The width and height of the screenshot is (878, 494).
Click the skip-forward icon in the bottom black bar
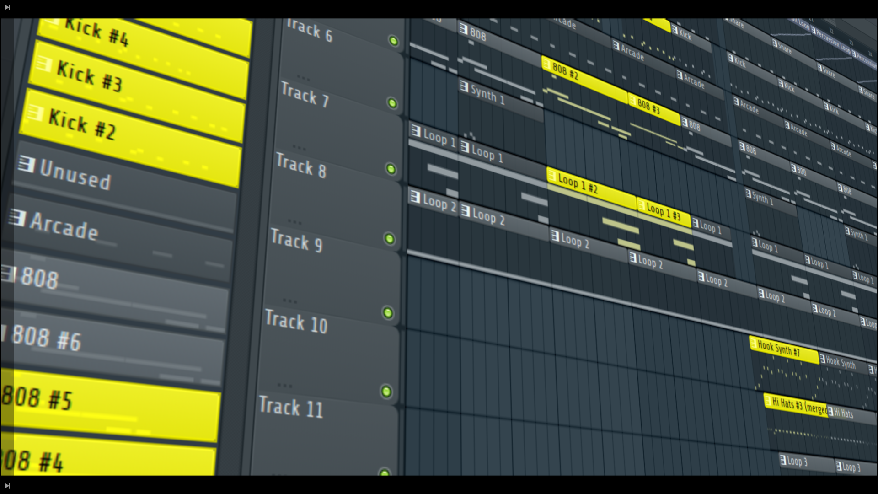click(x=7, y=485)
